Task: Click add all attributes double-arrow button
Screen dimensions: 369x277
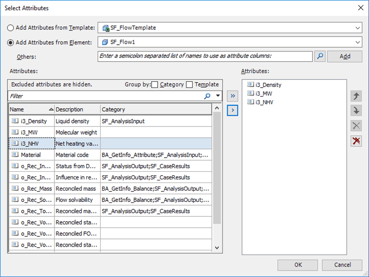Action: pyautogui.click(x=232, y=96)
